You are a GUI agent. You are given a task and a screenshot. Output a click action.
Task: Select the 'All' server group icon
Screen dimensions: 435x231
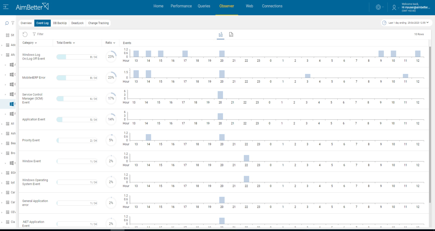pos(8,124)
